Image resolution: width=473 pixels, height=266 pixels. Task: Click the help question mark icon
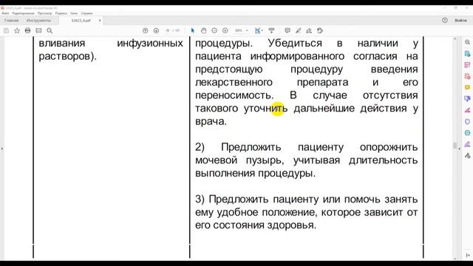click(x=445, y=20)
